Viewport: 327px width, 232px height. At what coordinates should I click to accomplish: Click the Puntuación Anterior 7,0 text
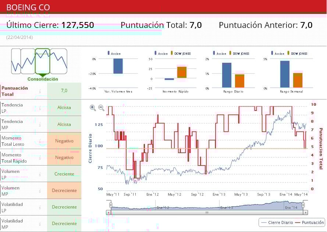[x=266, y=25]
